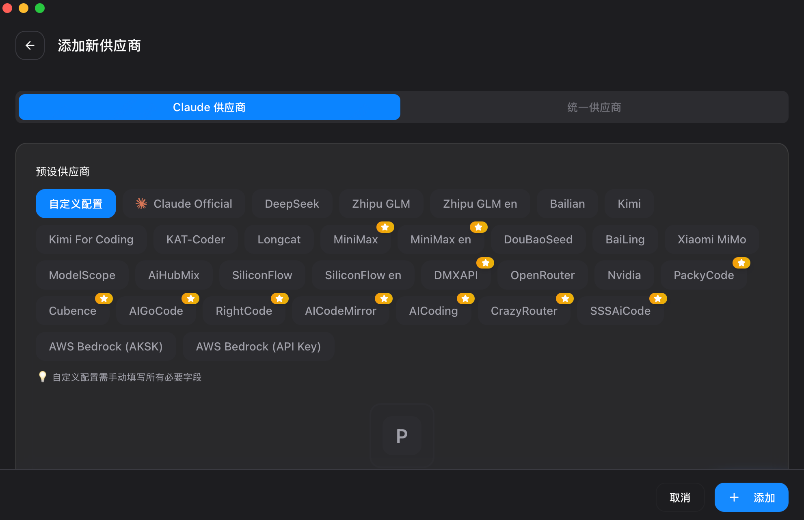Viewport: 804px width, 520px height.
Task: Select the DeepSeek preset
Action: pos(292,204)
